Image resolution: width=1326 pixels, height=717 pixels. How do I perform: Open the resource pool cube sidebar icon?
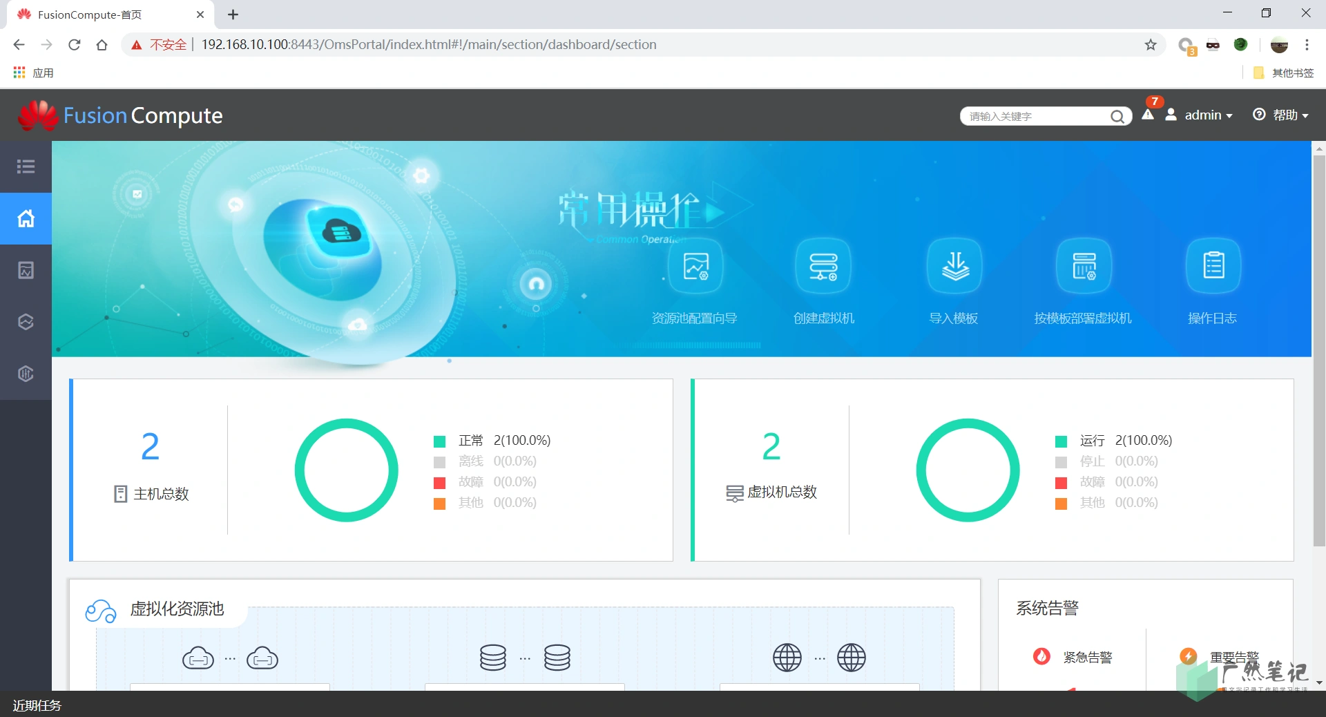[x=26, y=322]
